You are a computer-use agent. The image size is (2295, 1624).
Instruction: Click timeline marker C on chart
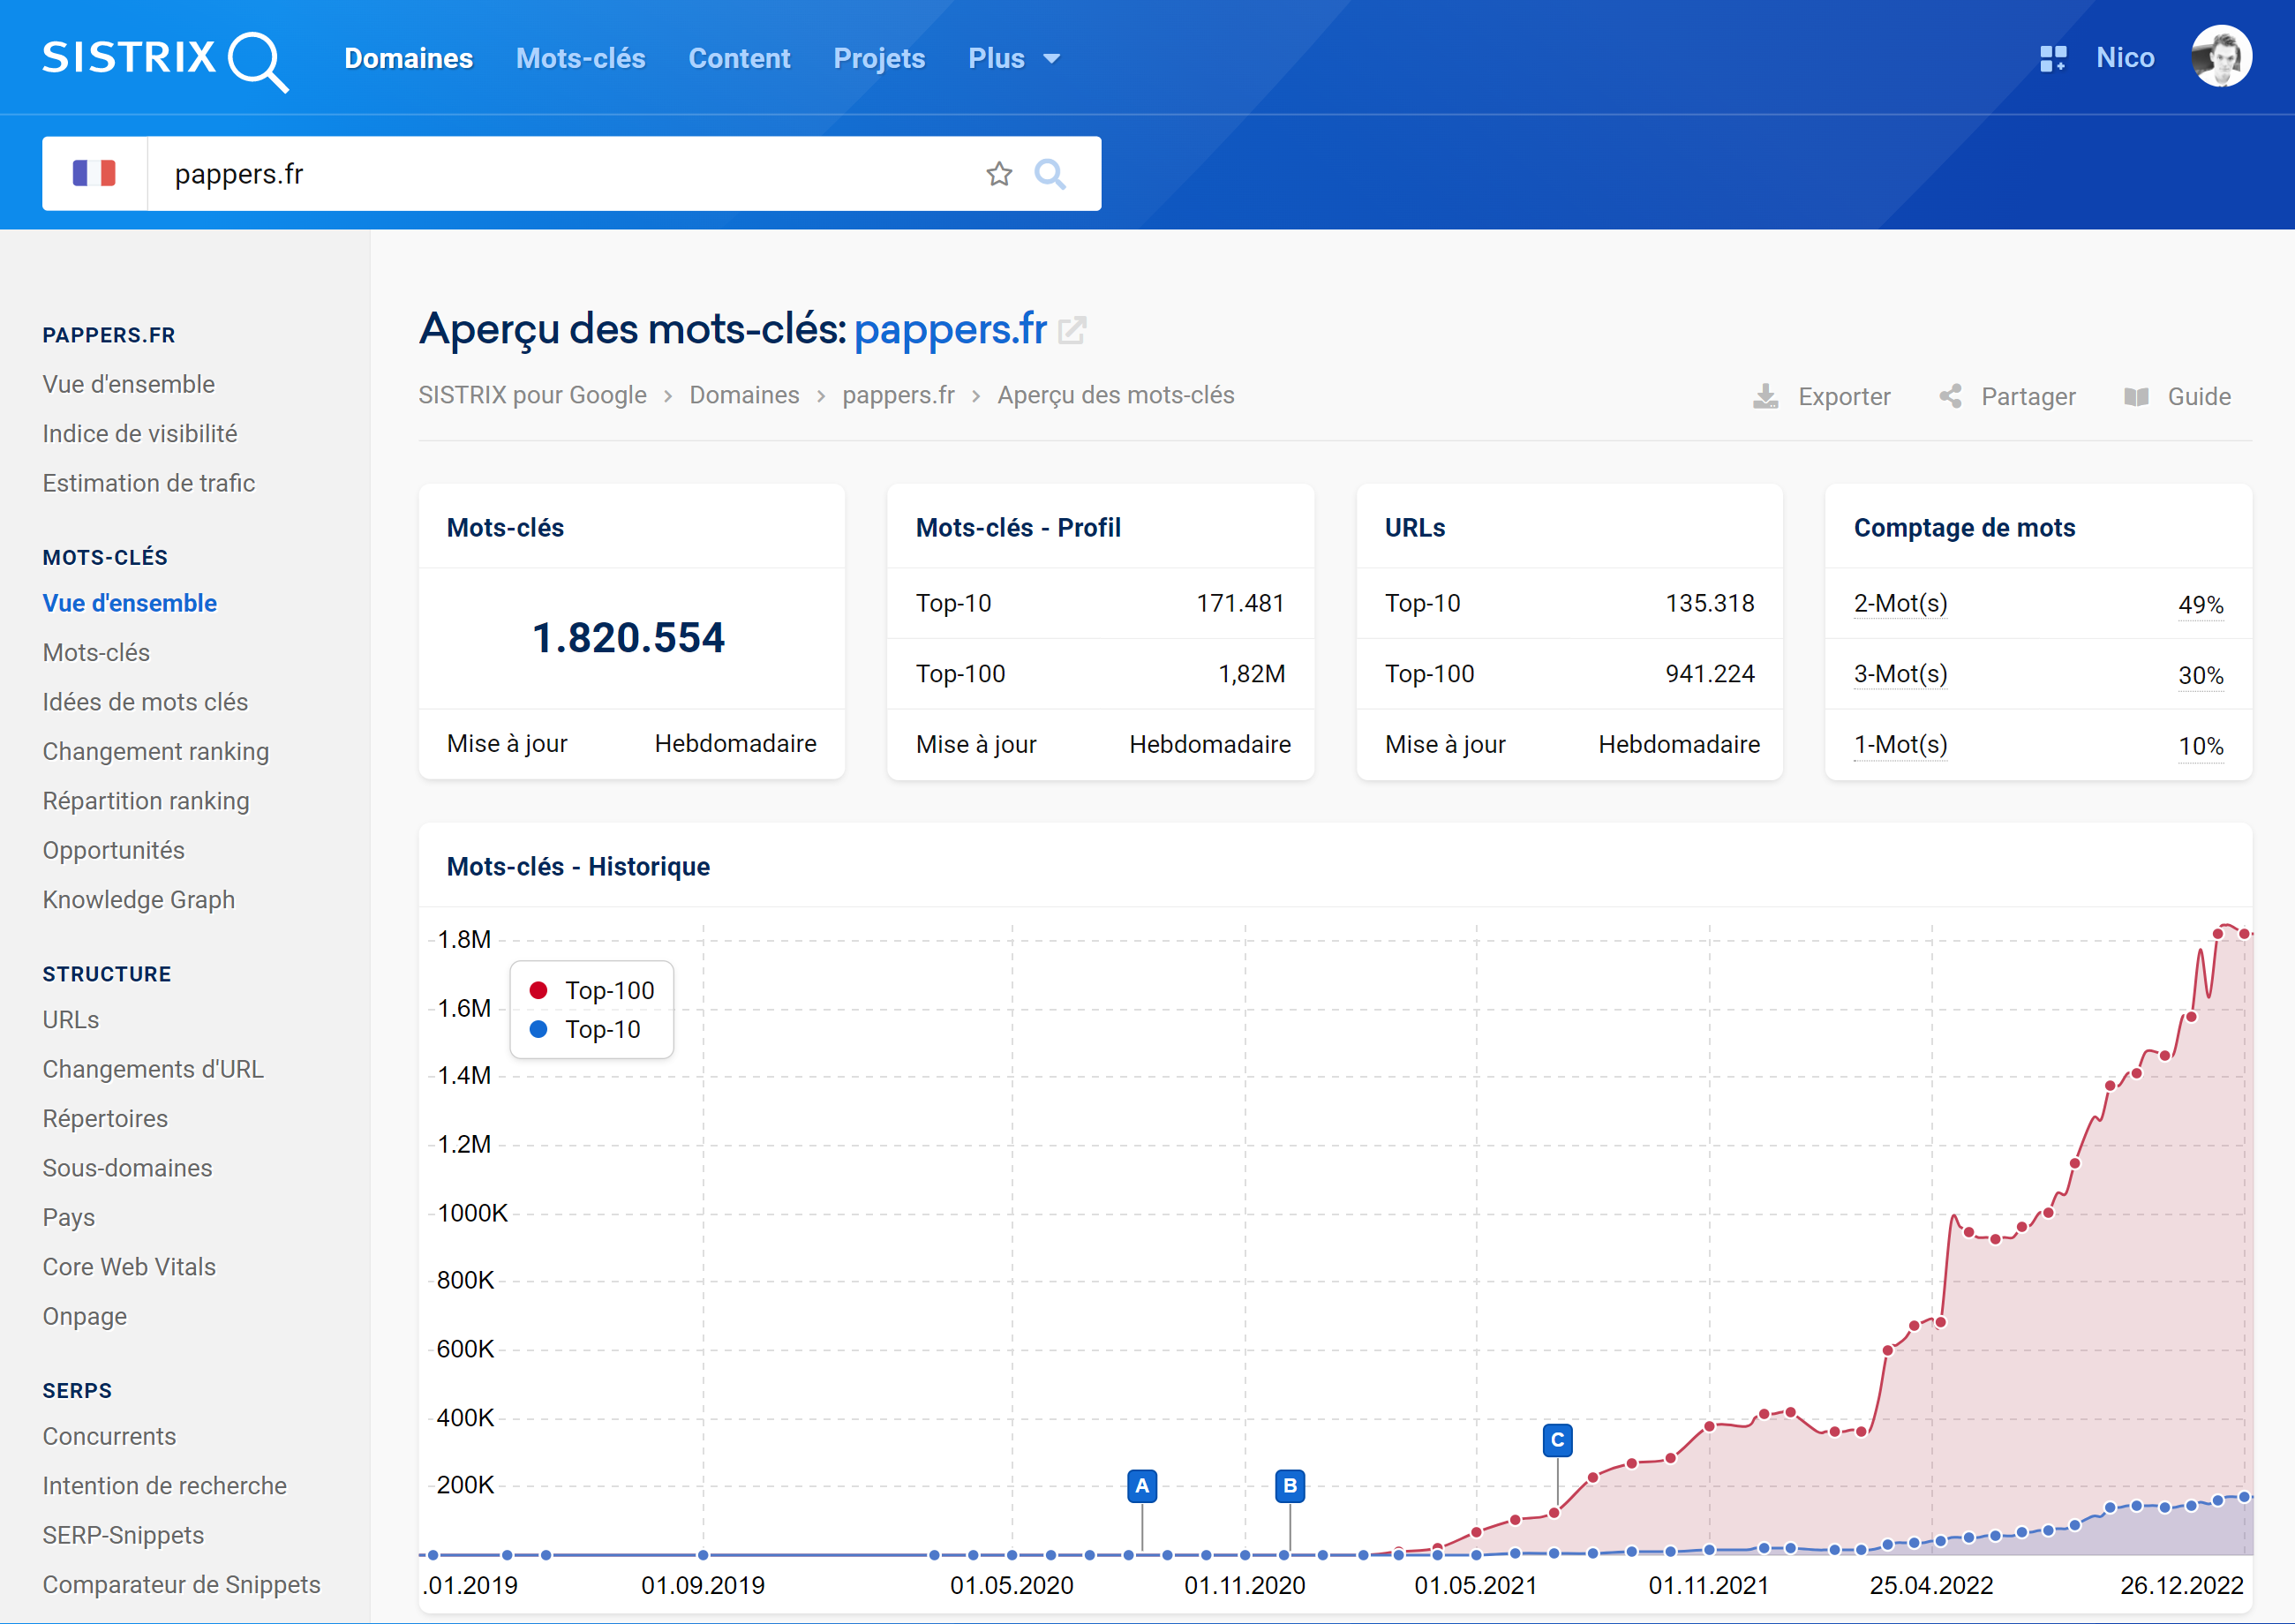(1557, 1440)
